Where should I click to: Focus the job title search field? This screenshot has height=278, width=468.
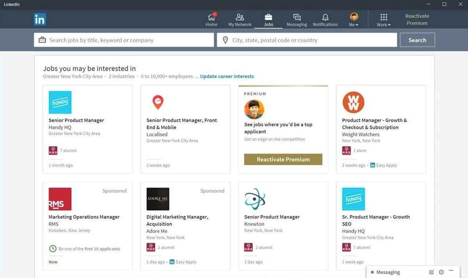tap(124, 40)
